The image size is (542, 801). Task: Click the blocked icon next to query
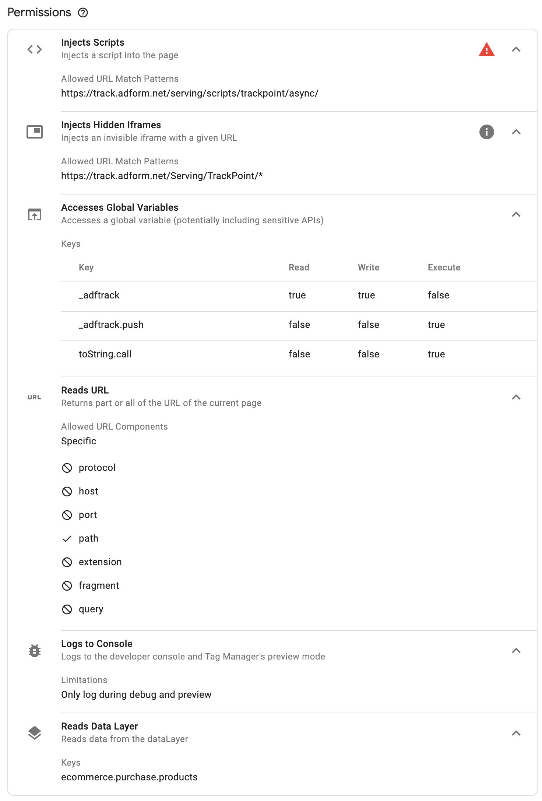pyautogui.click(x=67, y=609)
